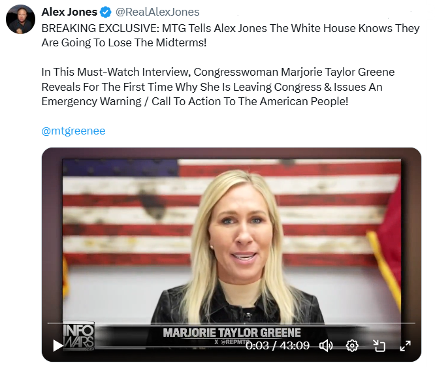Mute the video with the speaker icon
The image size is (435, 367).
(x=326, y=345)
